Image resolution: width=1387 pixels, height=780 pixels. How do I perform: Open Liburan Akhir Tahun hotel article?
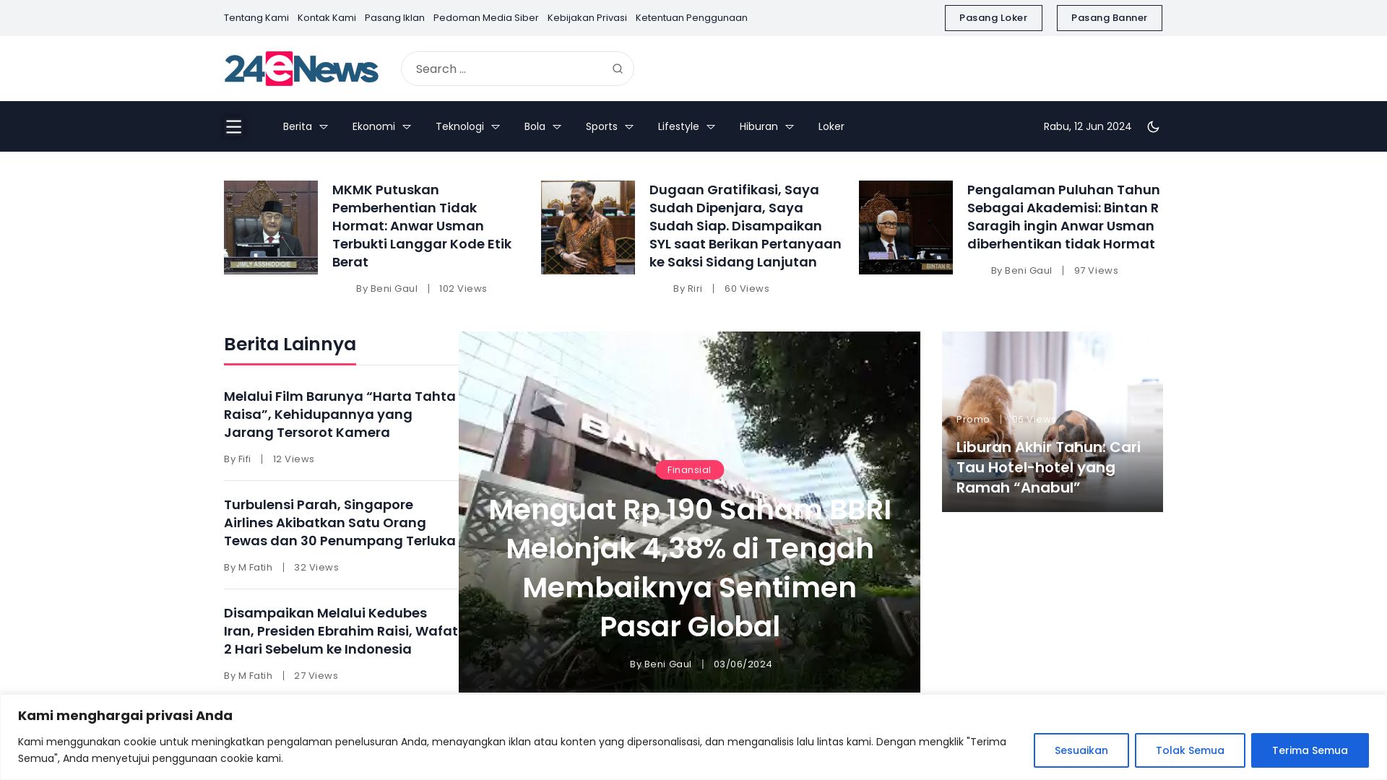1048,467
